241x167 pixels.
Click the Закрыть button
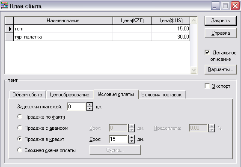tap(220, 21)
